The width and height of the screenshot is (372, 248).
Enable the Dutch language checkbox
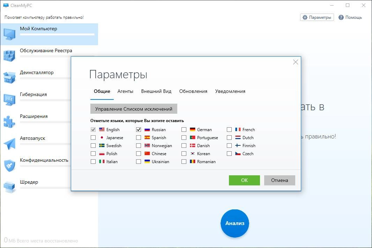point(229,138)
